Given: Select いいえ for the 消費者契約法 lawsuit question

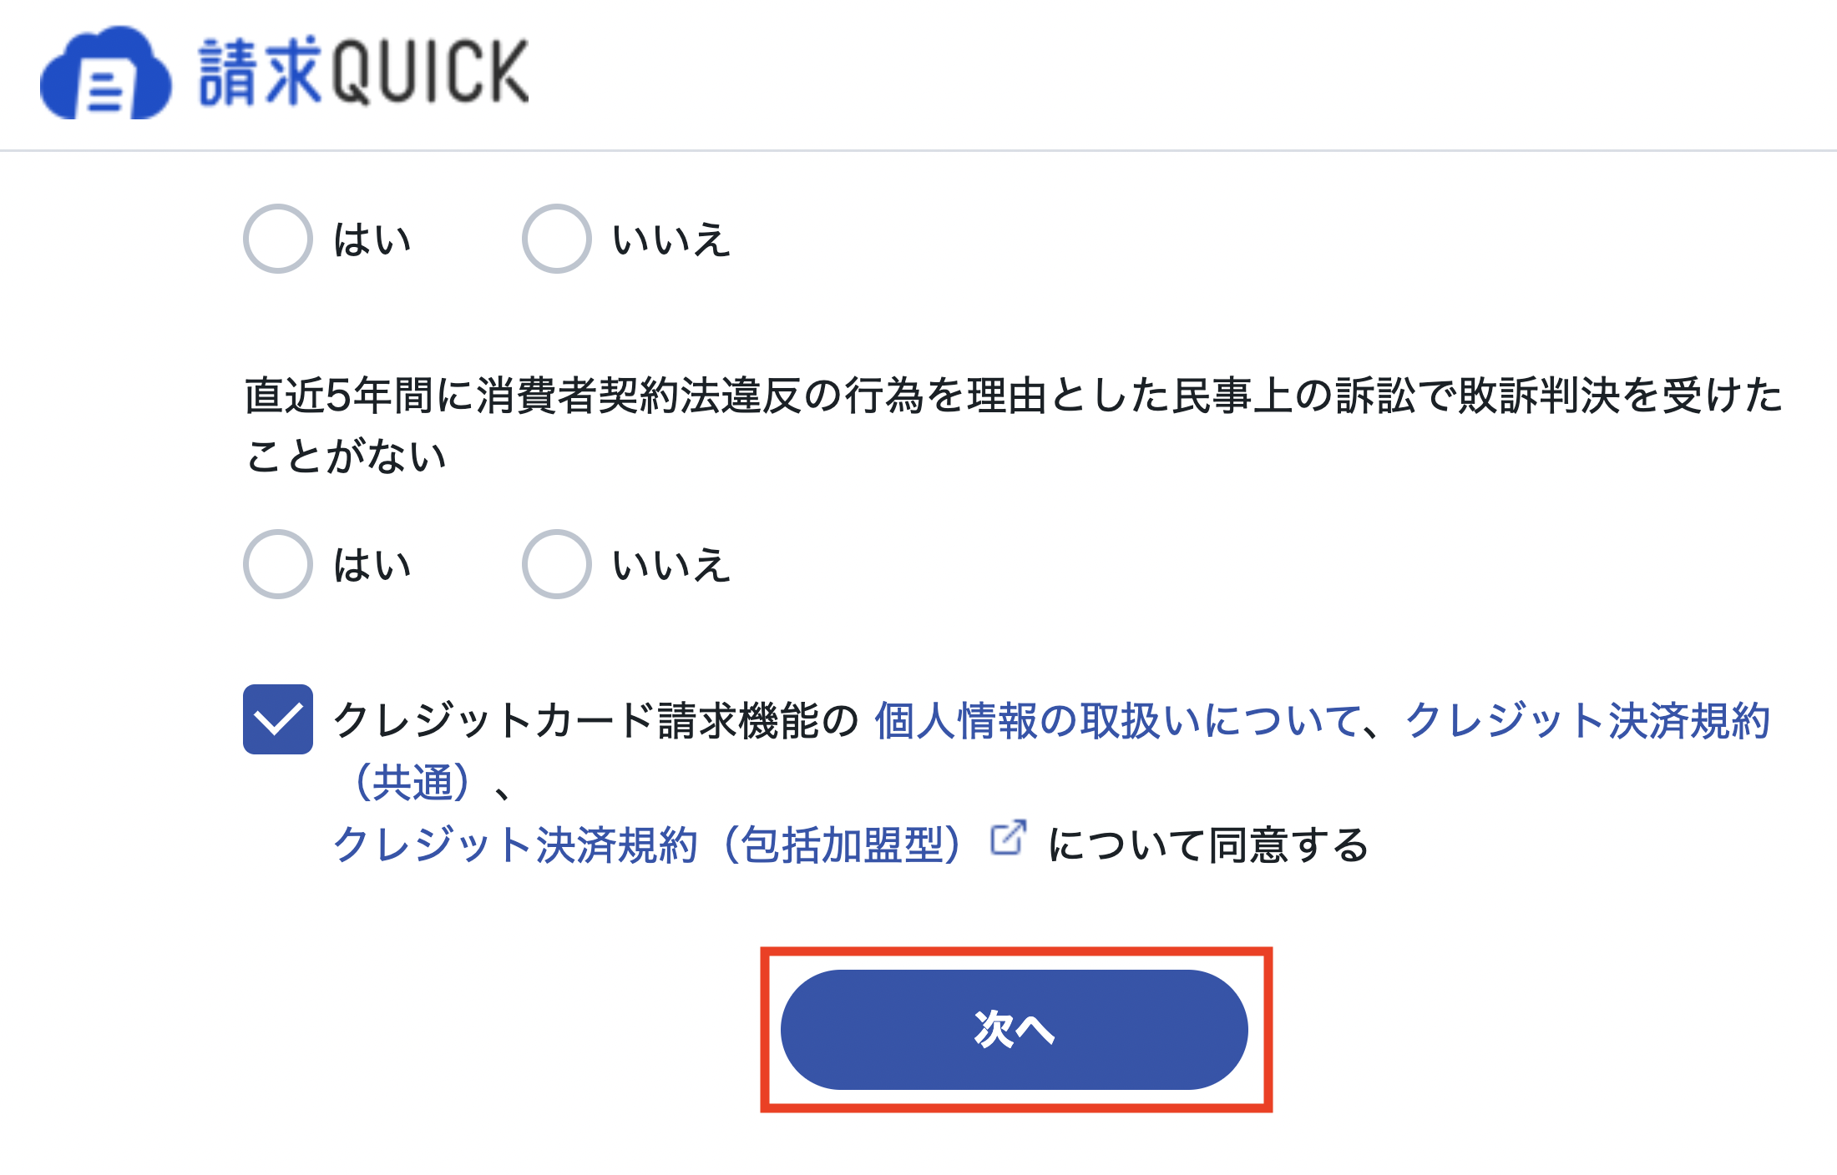Looking at the screenshot, I should click(555, 562).
